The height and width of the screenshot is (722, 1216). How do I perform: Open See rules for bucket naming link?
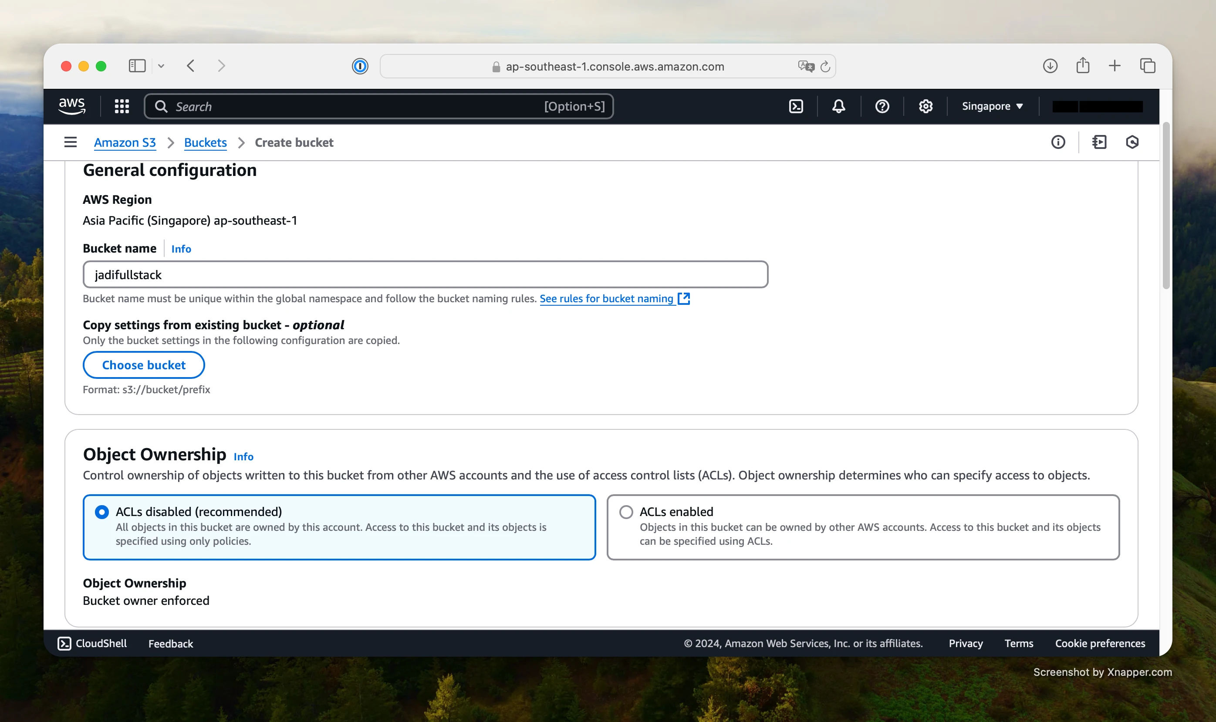point(606,298)
